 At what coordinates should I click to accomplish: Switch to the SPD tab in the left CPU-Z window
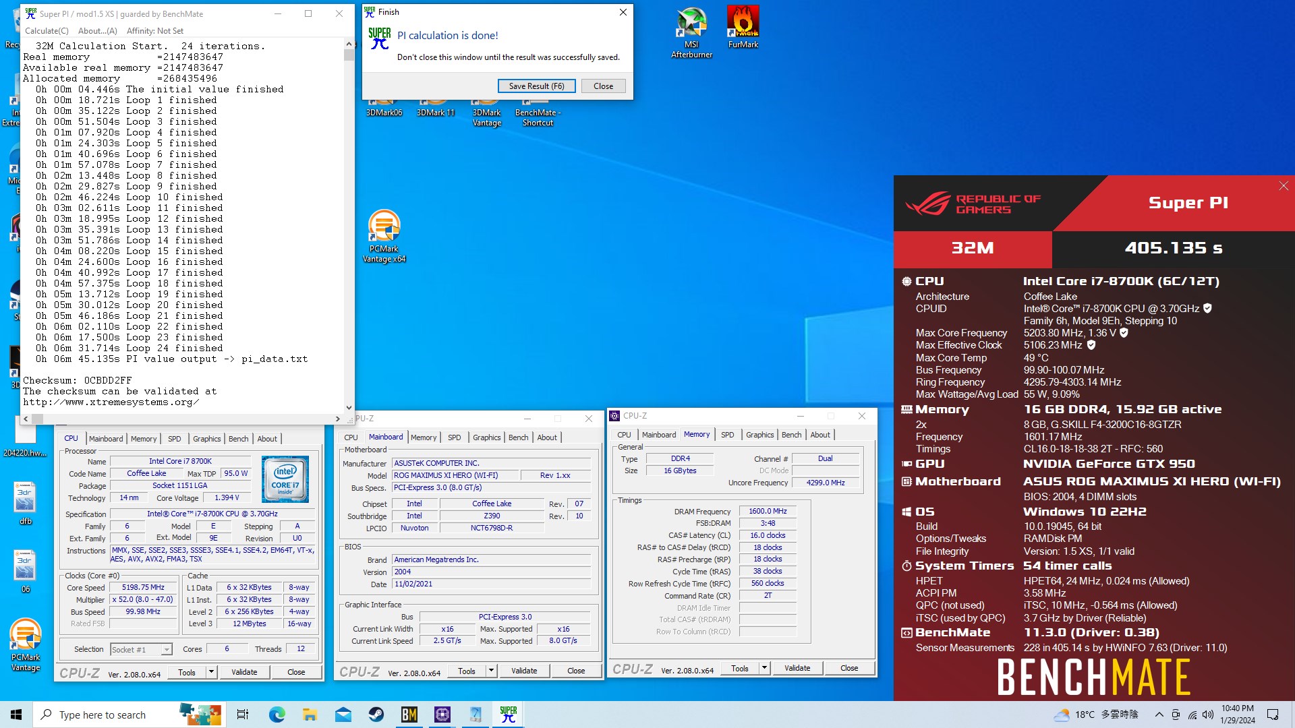coord(174,439)
